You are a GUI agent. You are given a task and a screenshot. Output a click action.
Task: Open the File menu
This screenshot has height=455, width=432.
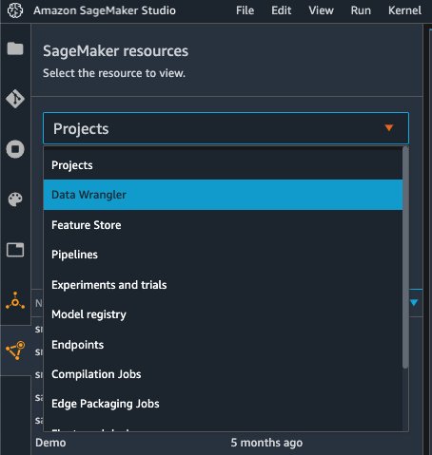[x=245, y=10]
